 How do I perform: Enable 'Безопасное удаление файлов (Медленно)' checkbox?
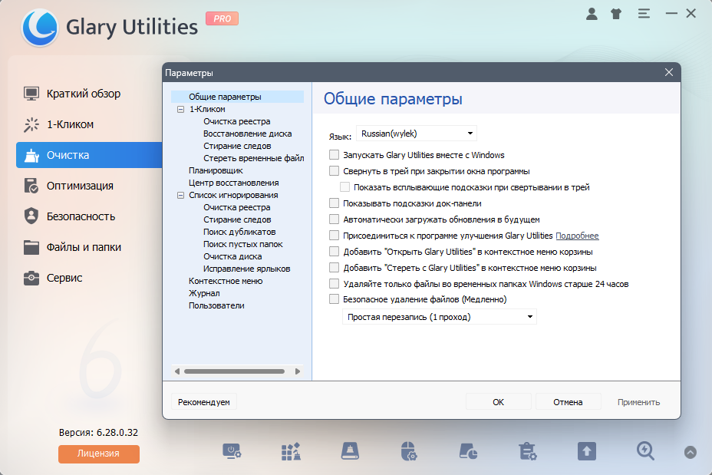pos(335,299)
